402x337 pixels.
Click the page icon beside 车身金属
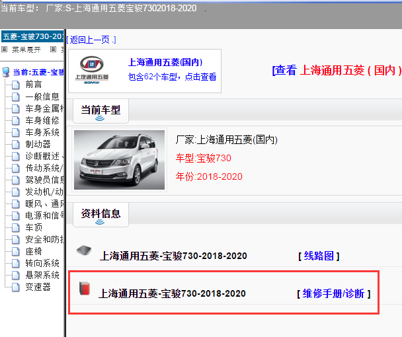pos(16,108)
